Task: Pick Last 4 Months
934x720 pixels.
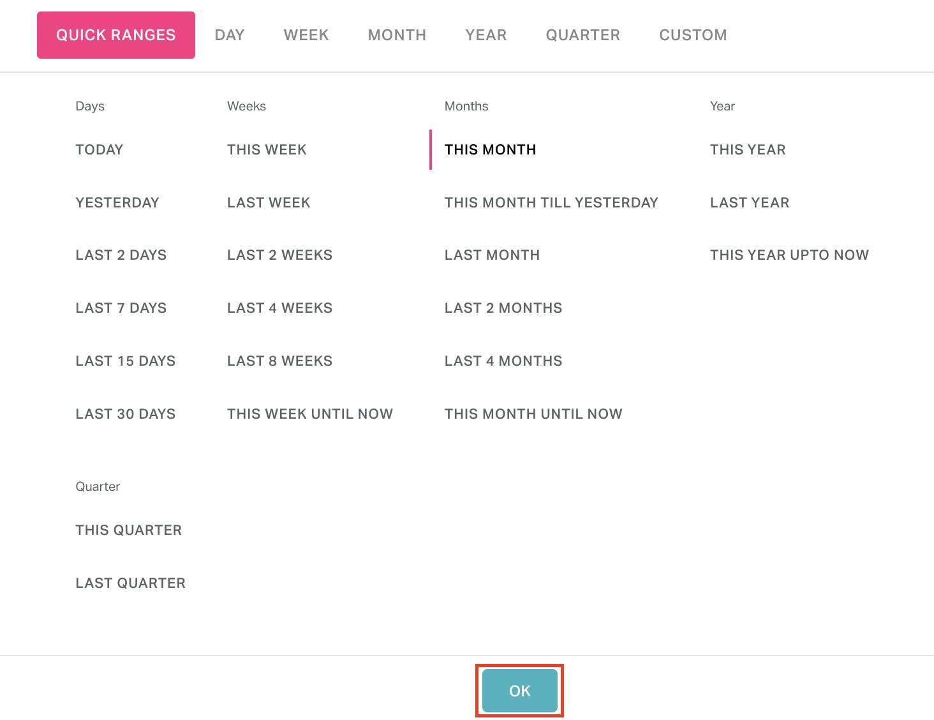Action: pos(503,361)
